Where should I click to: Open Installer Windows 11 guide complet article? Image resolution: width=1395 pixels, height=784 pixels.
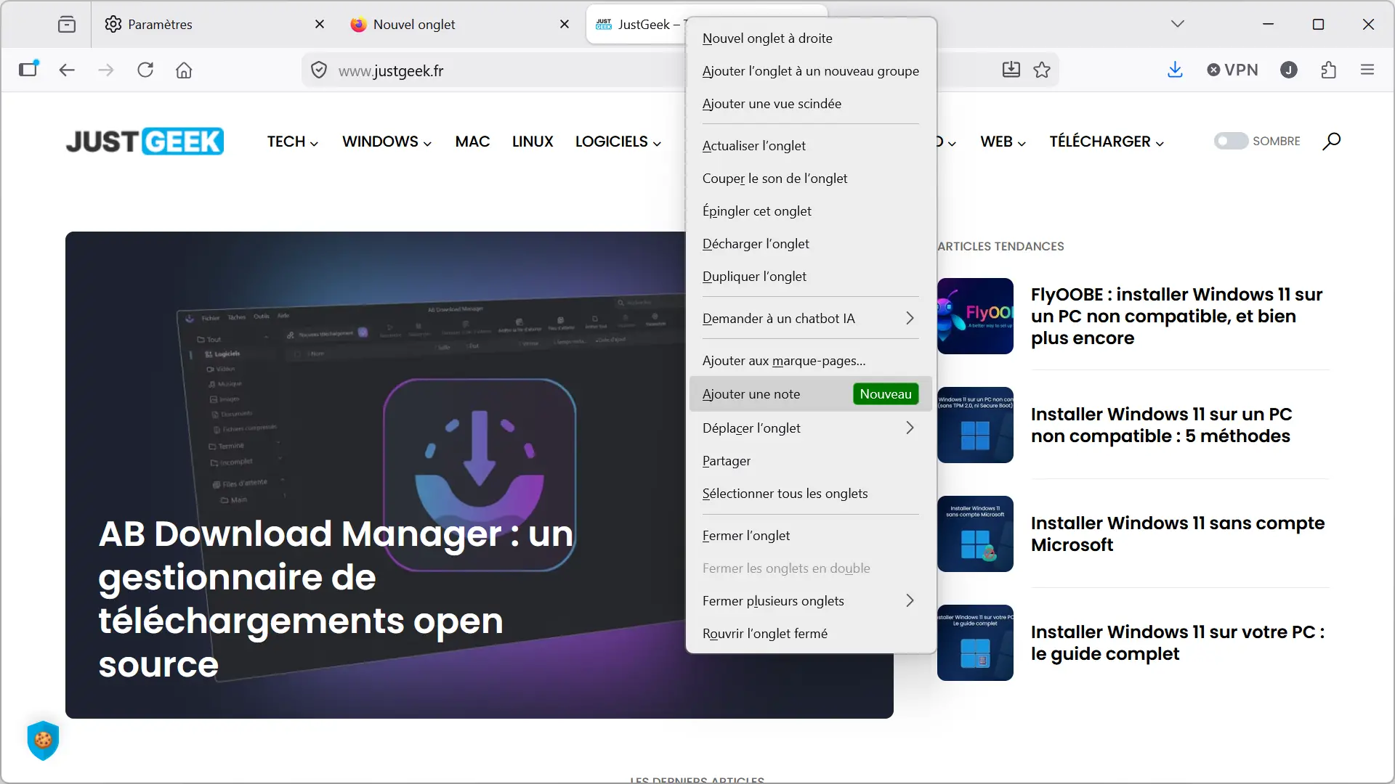1177,642
